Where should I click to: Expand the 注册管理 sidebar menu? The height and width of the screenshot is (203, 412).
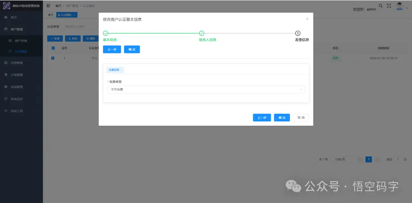click(37, 63)
